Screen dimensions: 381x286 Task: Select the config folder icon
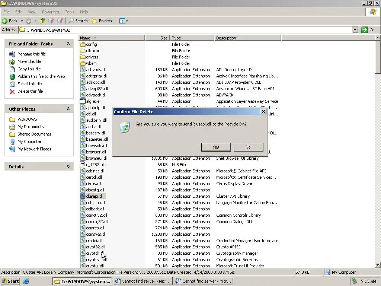click(83, 44)
